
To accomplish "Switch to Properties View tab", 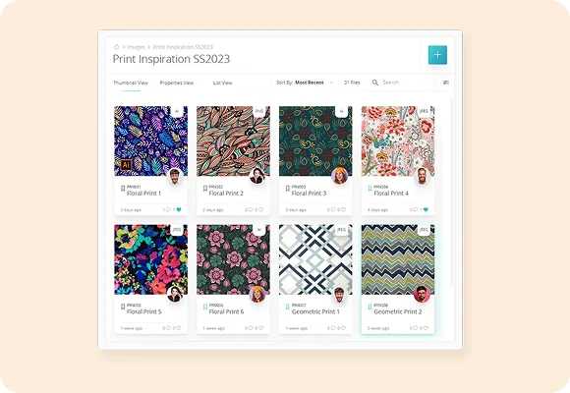I will coord(177,83).
